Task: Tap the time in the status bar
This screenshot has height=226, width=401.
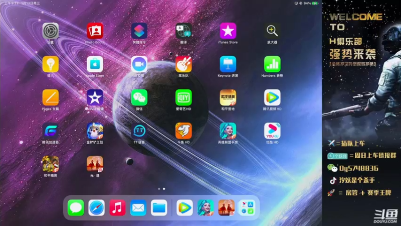Action: pyautogui.click(x=12, y=4)
